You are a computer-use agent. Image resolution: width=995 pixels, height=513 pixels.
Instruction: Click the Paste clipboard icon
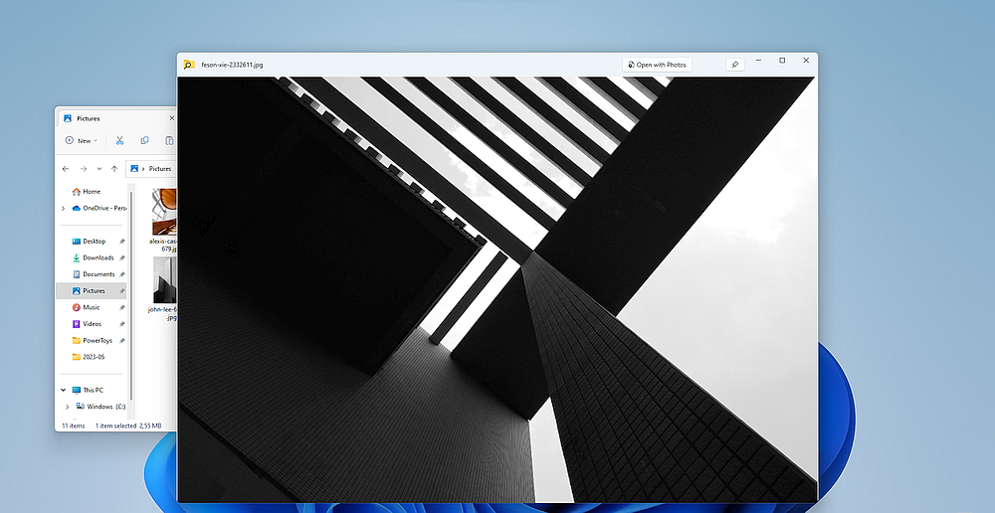click(169, 141)
